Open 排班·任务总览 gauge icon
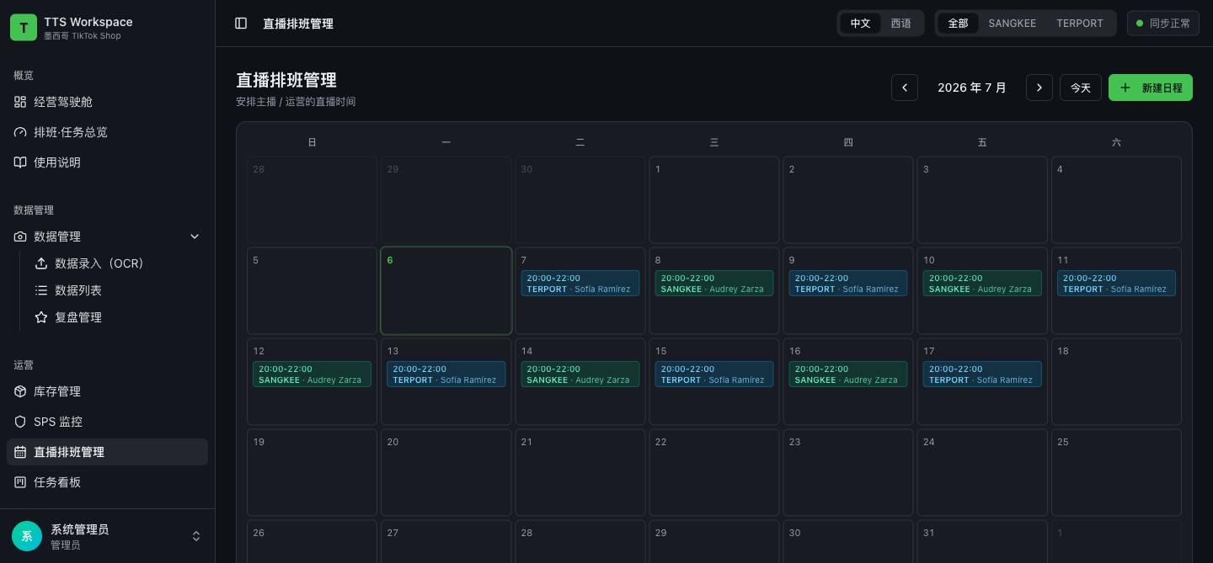Image resolution: width=1213 pixels, height=563 pixels. coord(20,132)
